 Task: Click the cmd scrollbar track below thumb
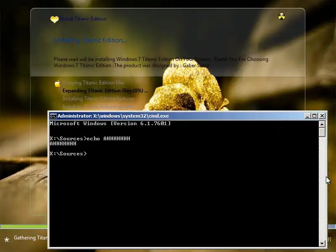[322, 189]
